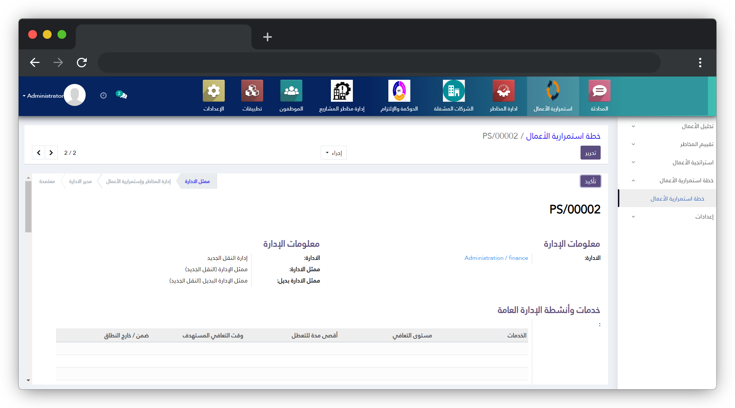
Task: Select the مدير الادارة status stage
Action: 80,181
